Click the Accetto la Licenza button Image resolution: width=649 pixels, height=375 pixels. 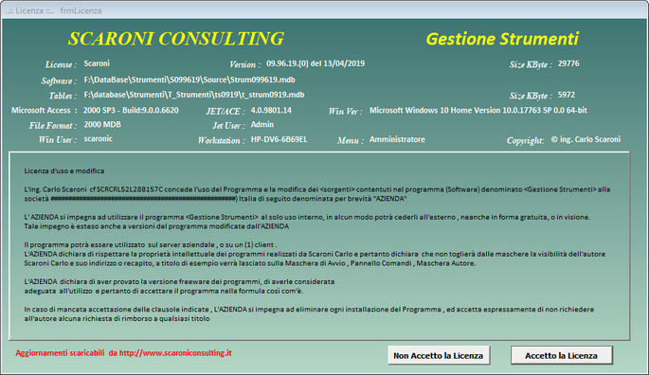[562, 355]
